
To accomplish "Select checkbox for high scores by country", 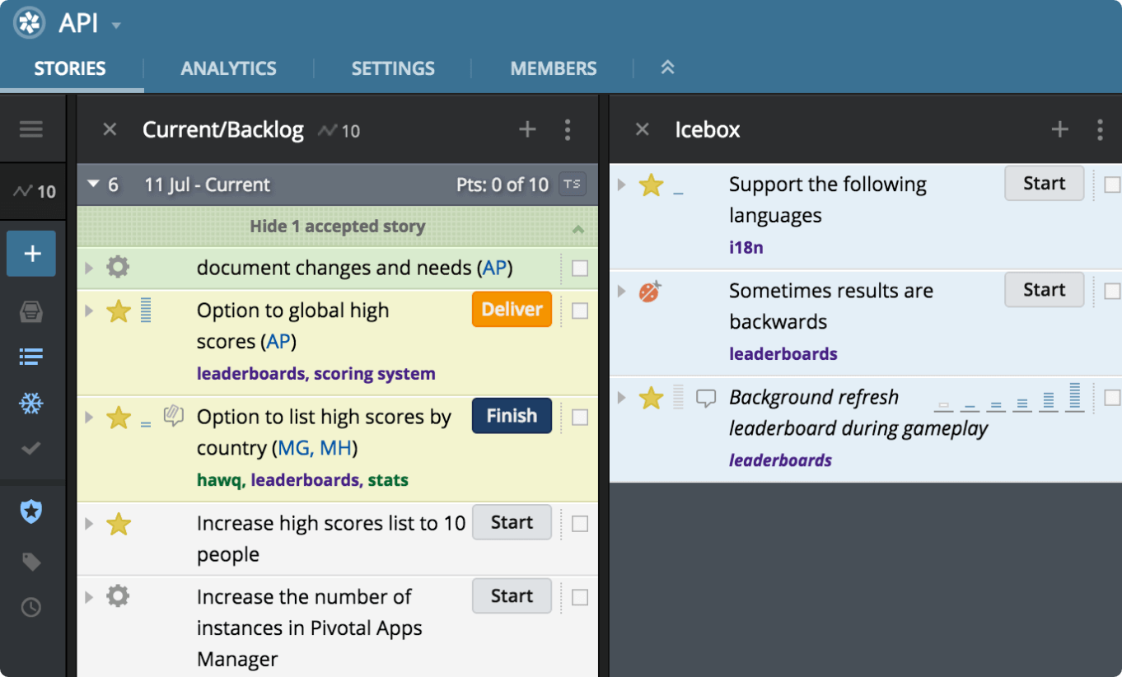I will tap(580, 418).
